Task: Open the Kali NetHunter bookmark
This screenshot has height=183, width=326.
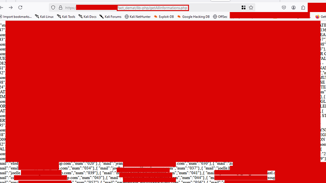Action: click(138, 17)
